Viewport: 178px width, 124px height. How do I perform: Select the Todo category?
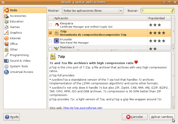tap(14, 10)
